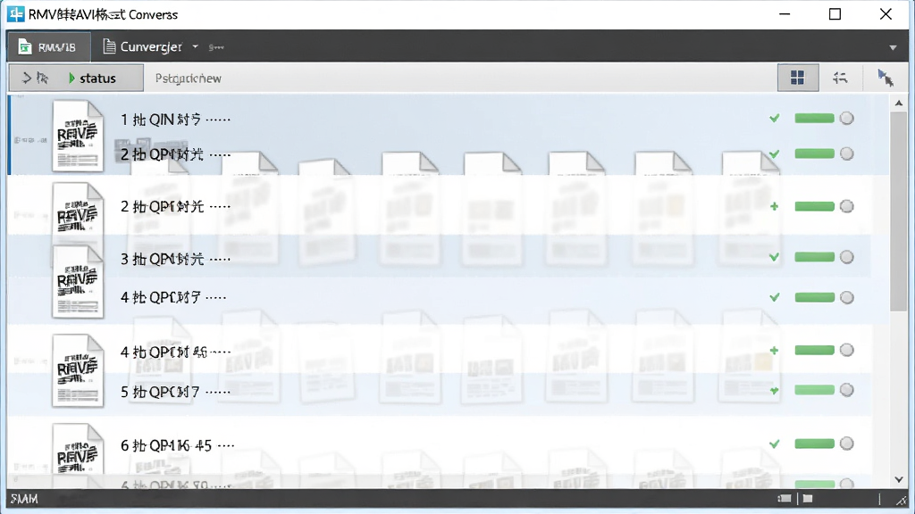Select the pointer tool at toolbar's far right
This screenshot has width=915, height=514.
point(886,78)
